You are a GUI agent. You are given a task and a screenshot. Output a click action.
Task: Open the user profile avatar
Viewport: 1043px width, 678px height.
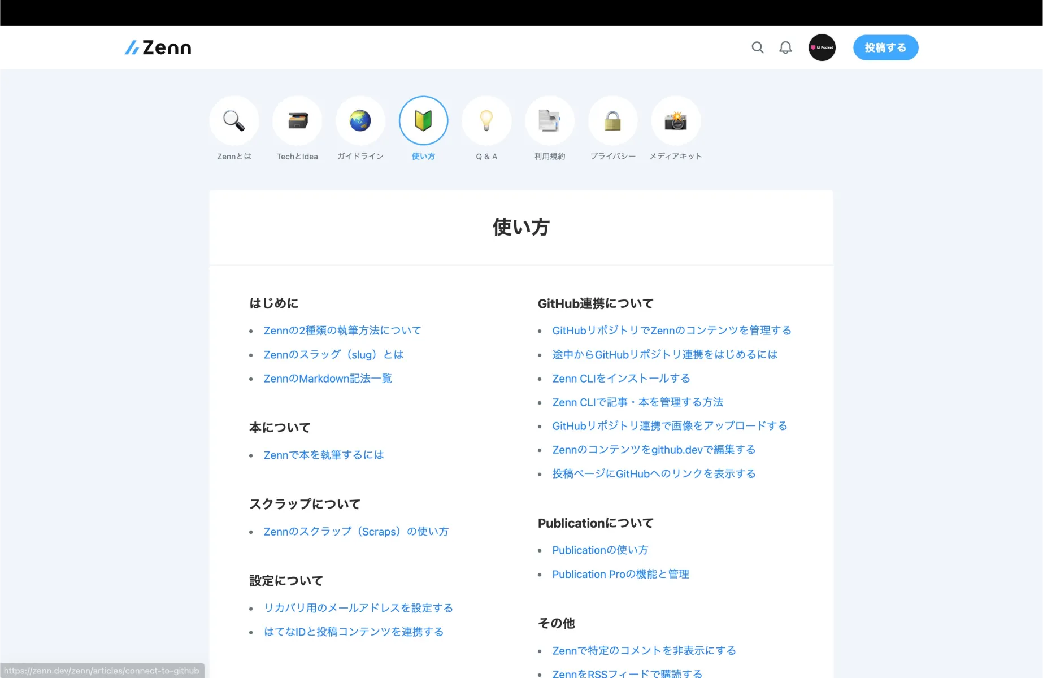pyautogui.click(x=822, y=47)
